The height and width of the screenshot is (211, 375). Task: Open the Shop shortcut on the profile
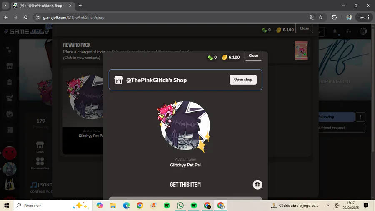click(x=40, y=147)
